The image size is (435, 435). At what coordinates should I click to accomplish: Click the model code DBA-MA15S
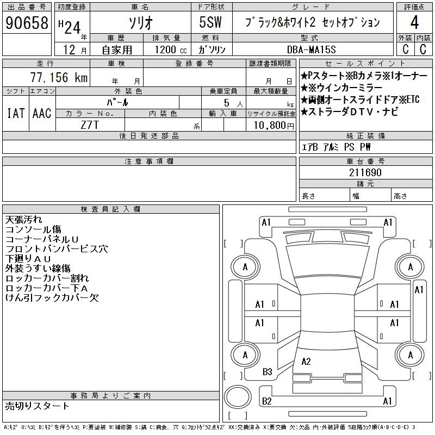(x=311, y=49)
